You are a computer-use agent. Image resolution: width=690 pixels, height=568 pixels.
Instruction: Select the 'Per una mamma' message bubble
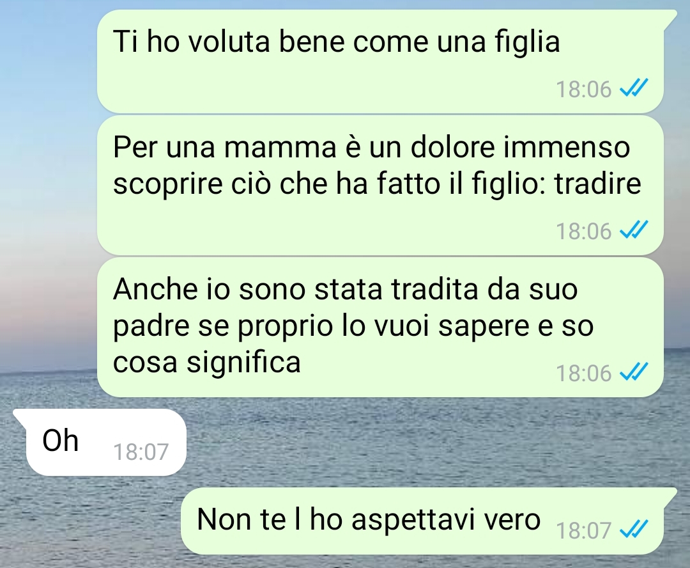coord(380,185)
